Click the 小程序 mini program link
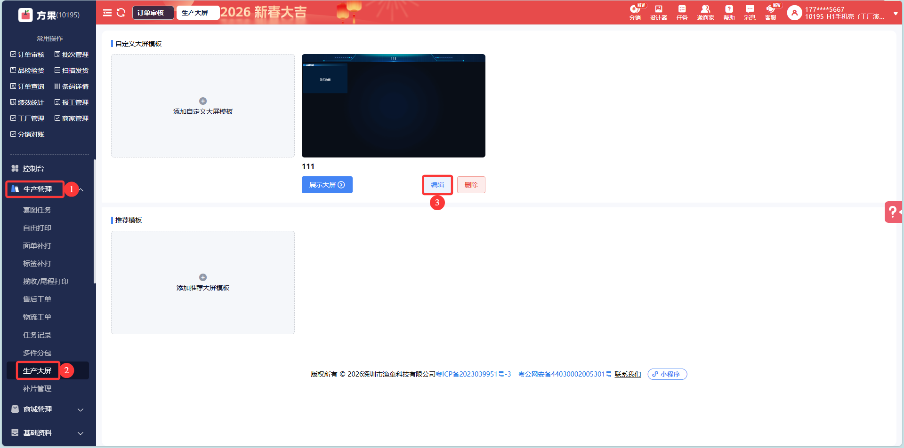The height and width of the screenshot is (448, 904). 667,374
